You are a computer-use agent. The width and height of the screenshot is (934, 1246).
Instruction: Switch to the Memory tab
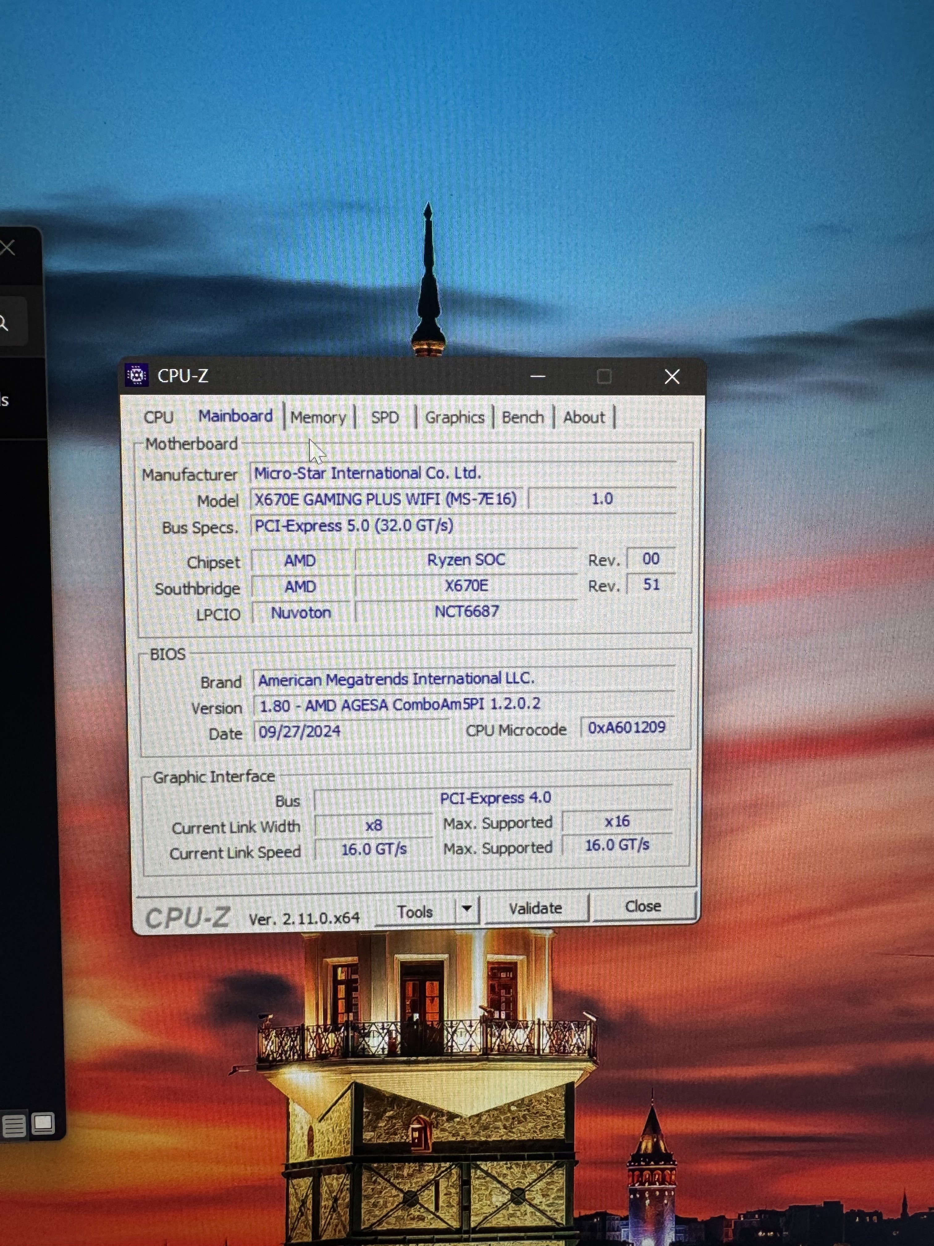(318, 418)
